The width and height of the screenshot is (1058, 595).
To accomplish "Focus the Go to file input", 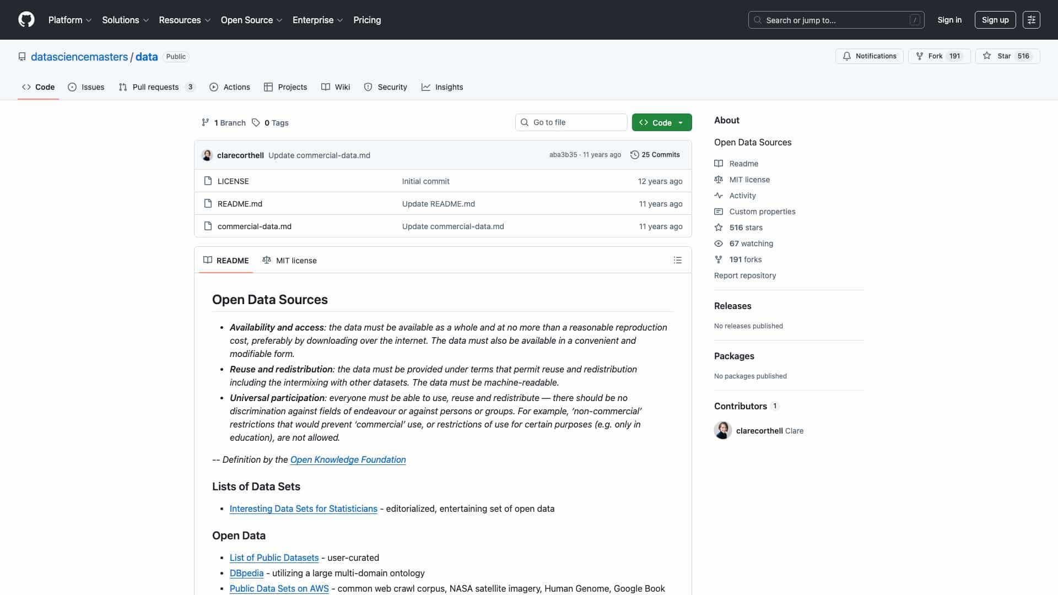I will click(x=571, y=122).
